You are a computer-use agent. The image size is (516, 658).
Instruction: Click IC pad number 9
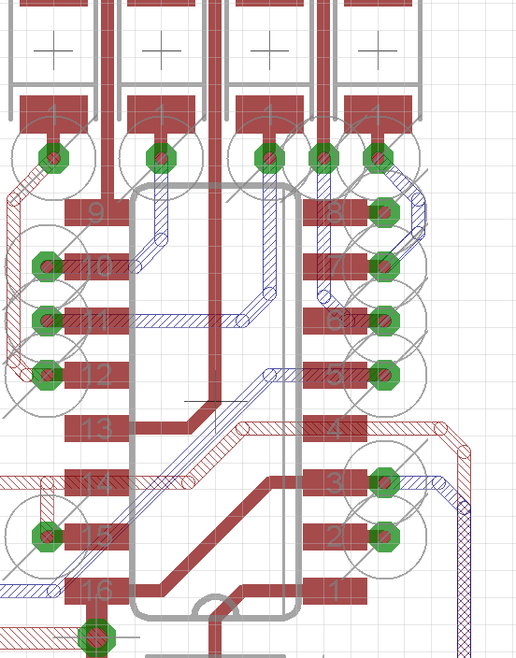(x=96, y=212)
